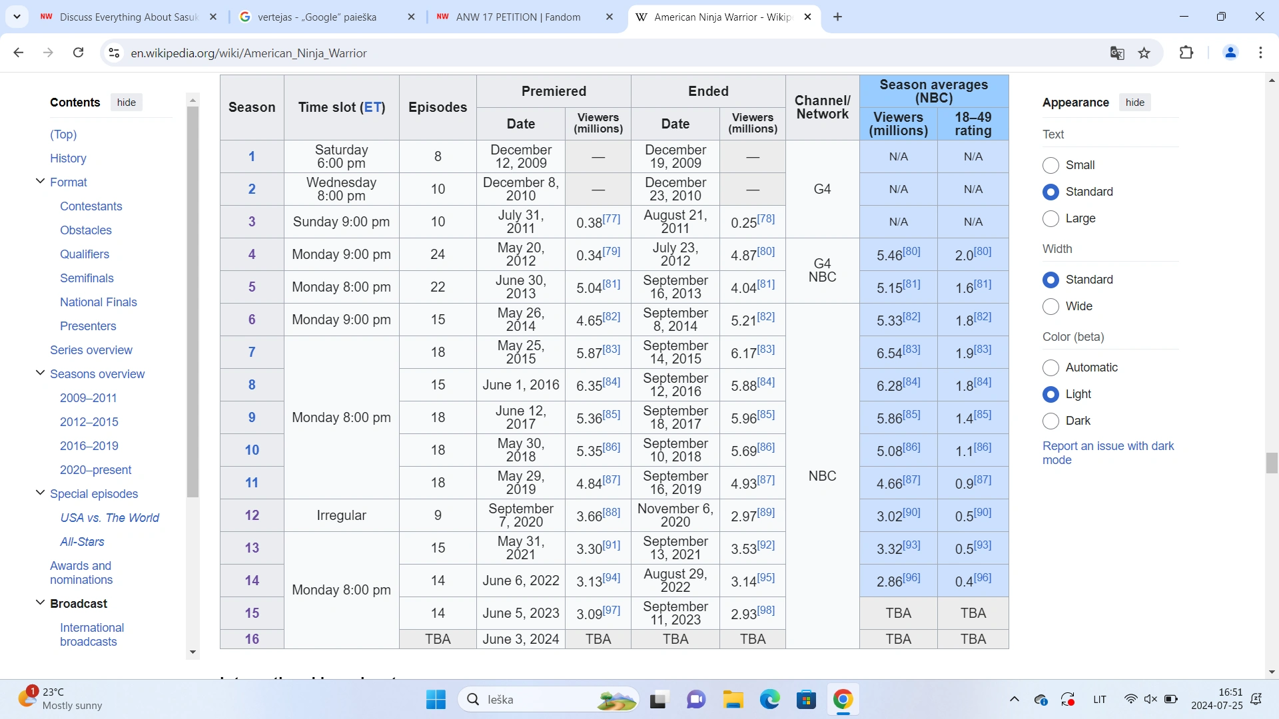Viewport: 1279px width, 719px height.
Task: Open Microsoft Edge from taskbar
Action: 769,700
